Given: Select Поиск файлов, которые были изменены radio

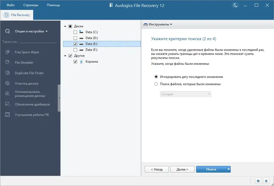Looking at the screenshot, I should click(156, 84).
